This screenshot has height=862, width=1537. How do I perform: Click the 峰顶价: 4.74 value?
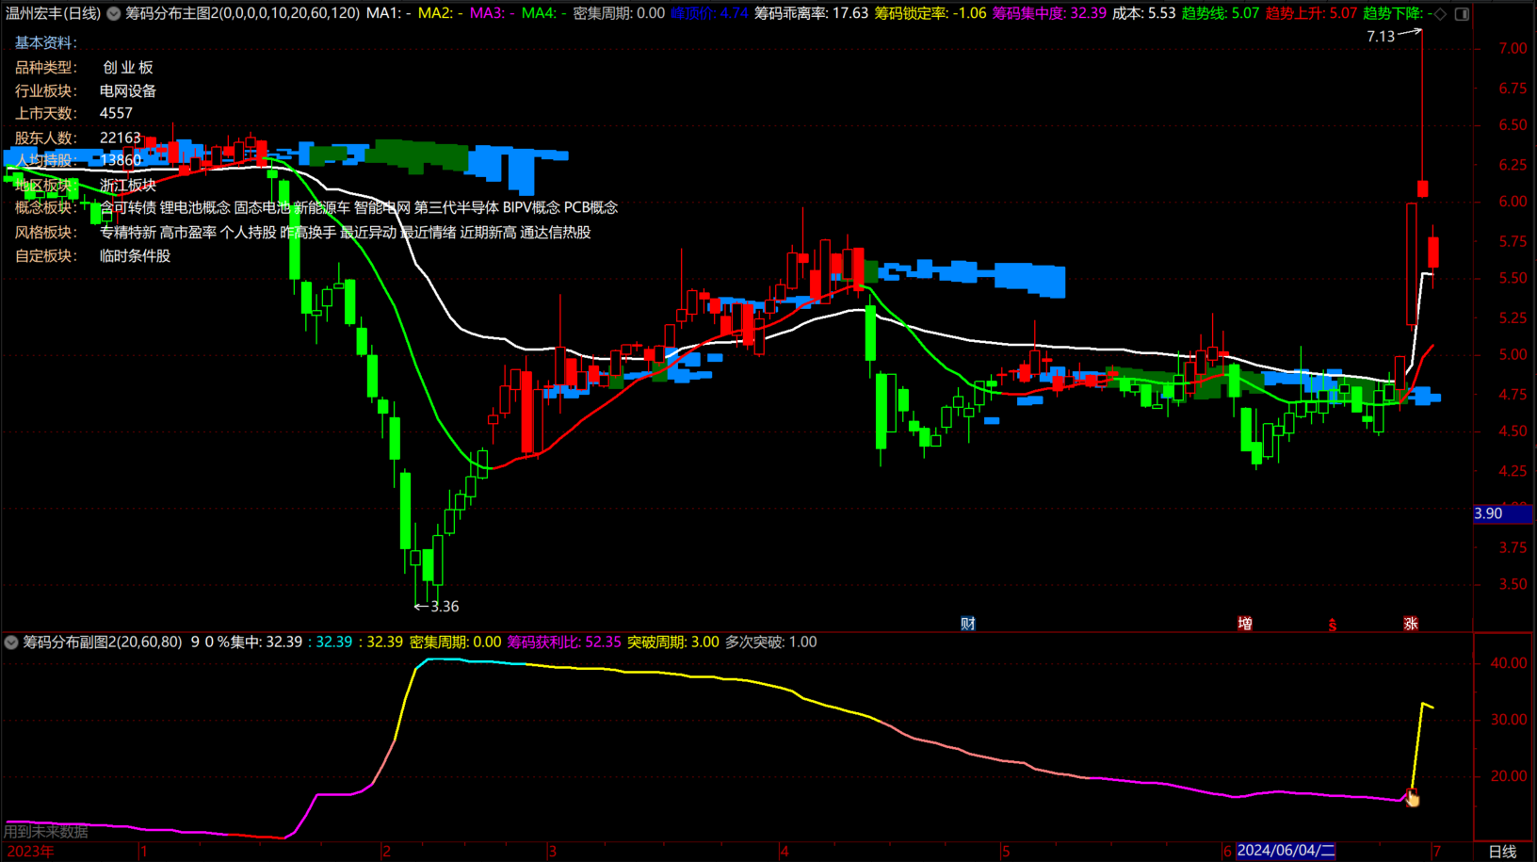[x=709, y=13]
